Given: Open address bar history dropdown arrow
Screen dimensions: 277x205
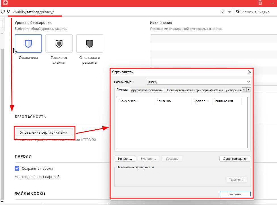Looking at the screenshot, I should pos(230,12).
